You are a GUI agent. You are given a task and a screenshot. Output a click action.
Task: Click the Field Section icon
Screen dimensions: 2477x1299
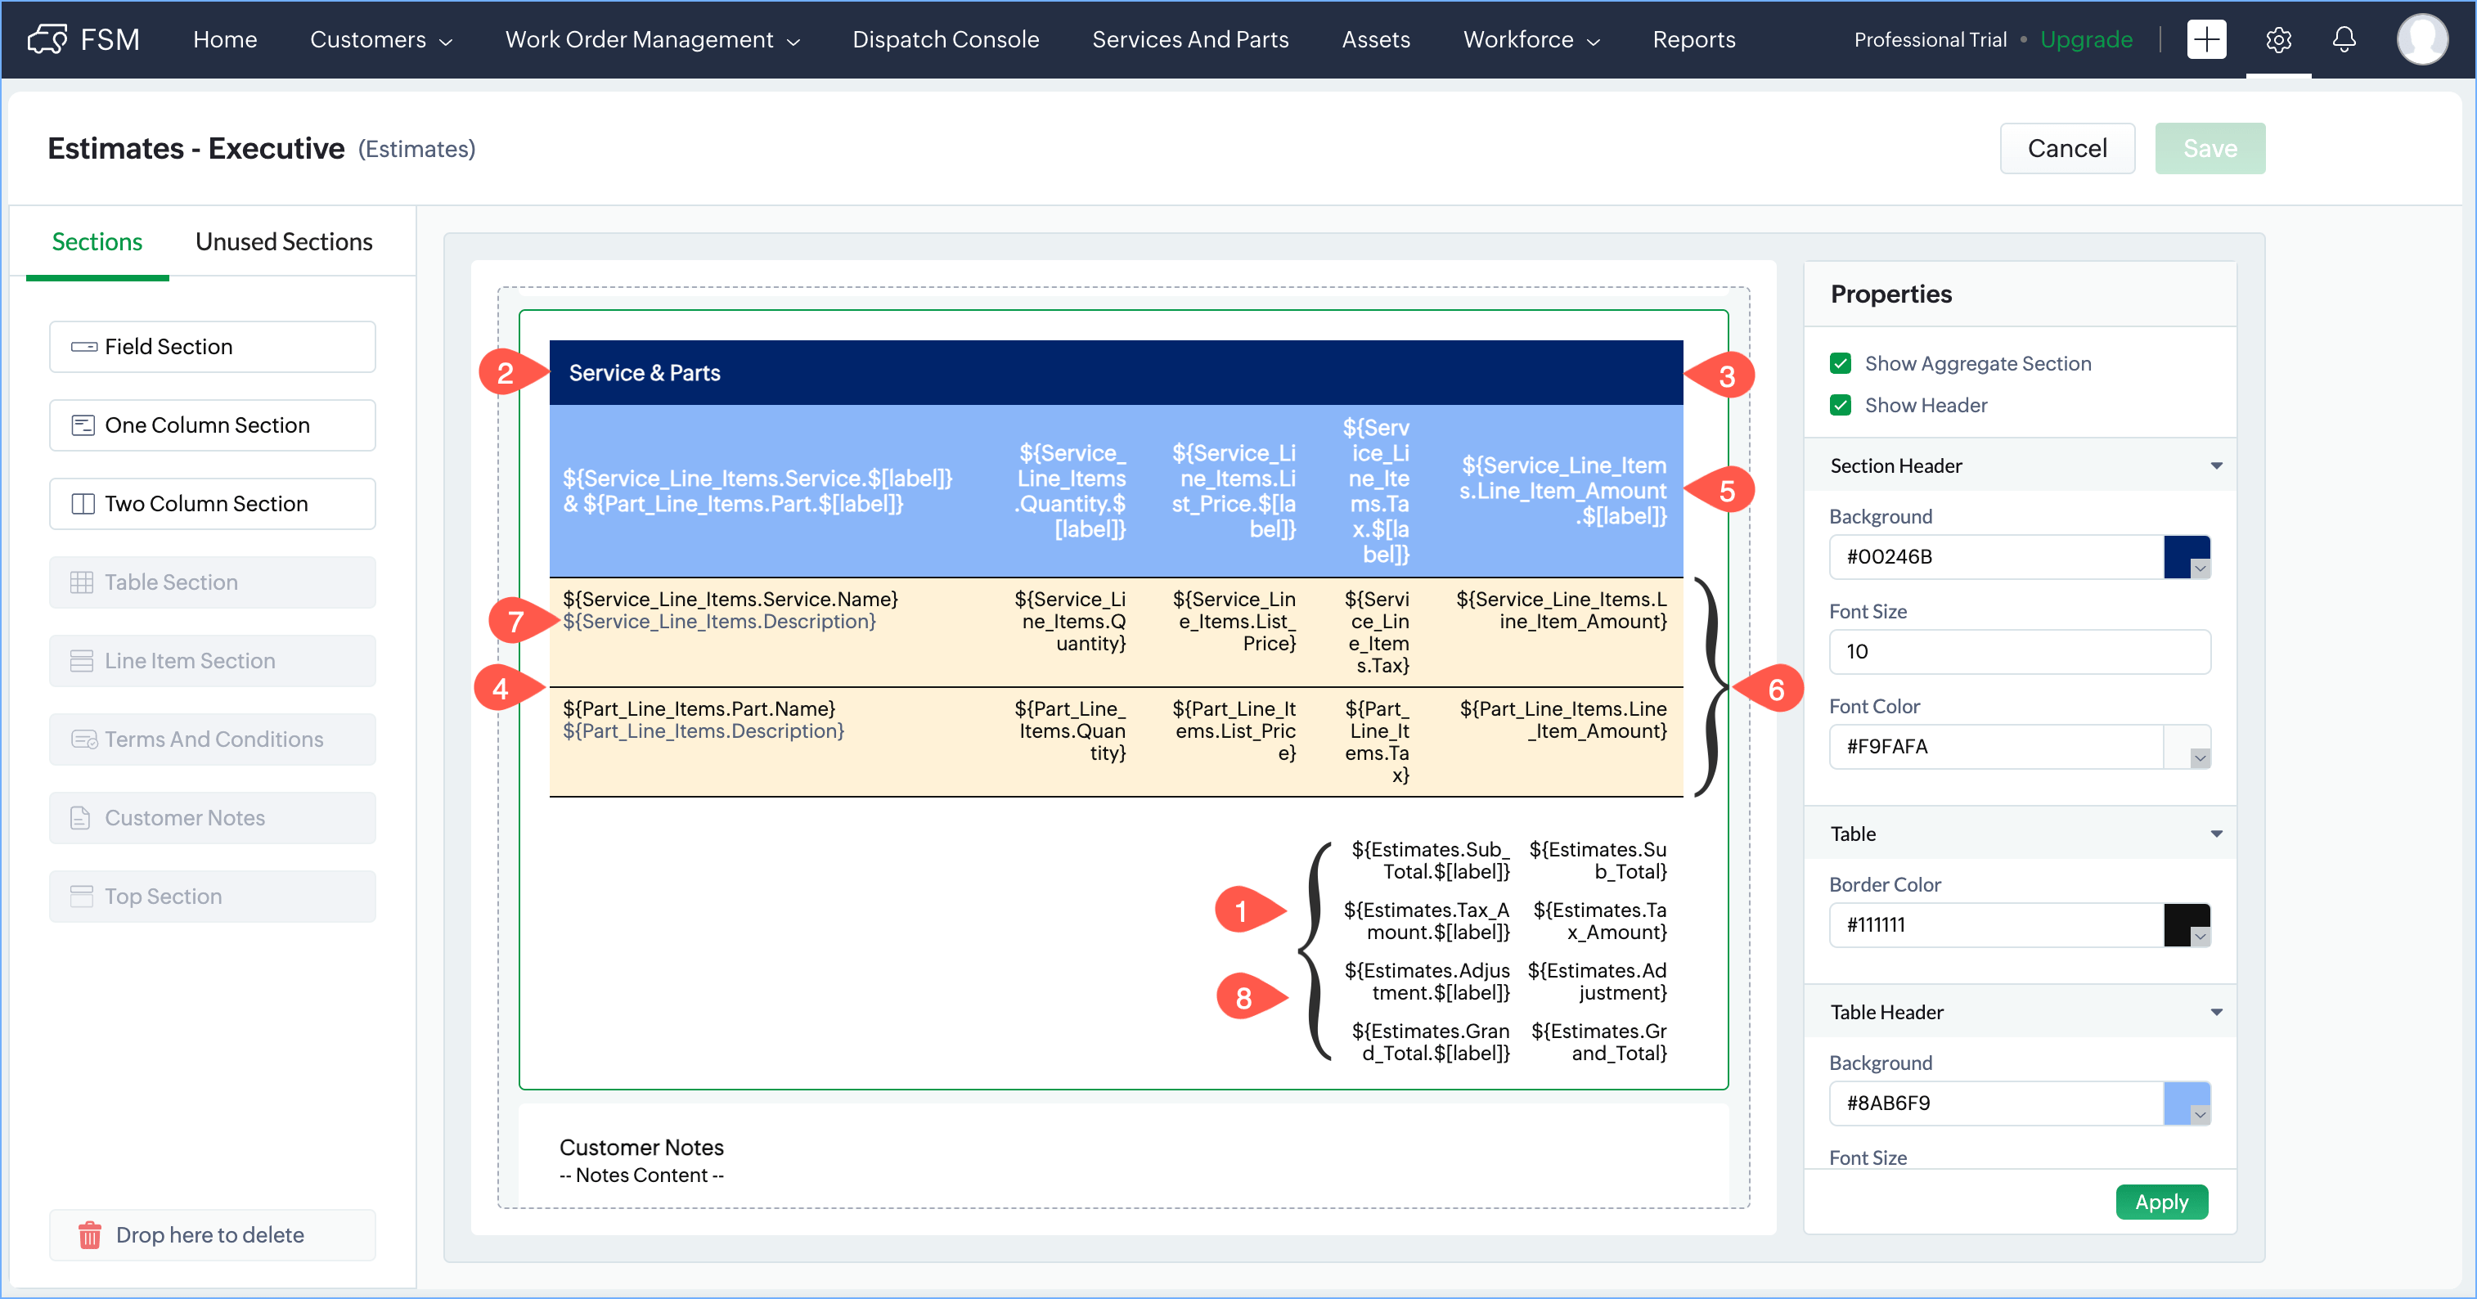[x=83, y=346]
